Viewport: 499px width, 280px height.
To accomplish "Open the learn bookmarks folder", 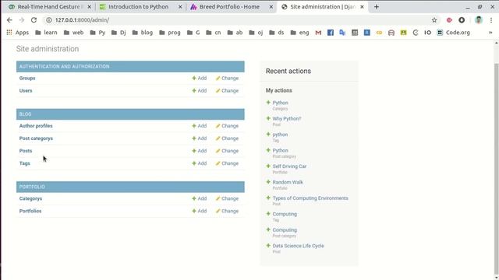I will coord(47,33).
